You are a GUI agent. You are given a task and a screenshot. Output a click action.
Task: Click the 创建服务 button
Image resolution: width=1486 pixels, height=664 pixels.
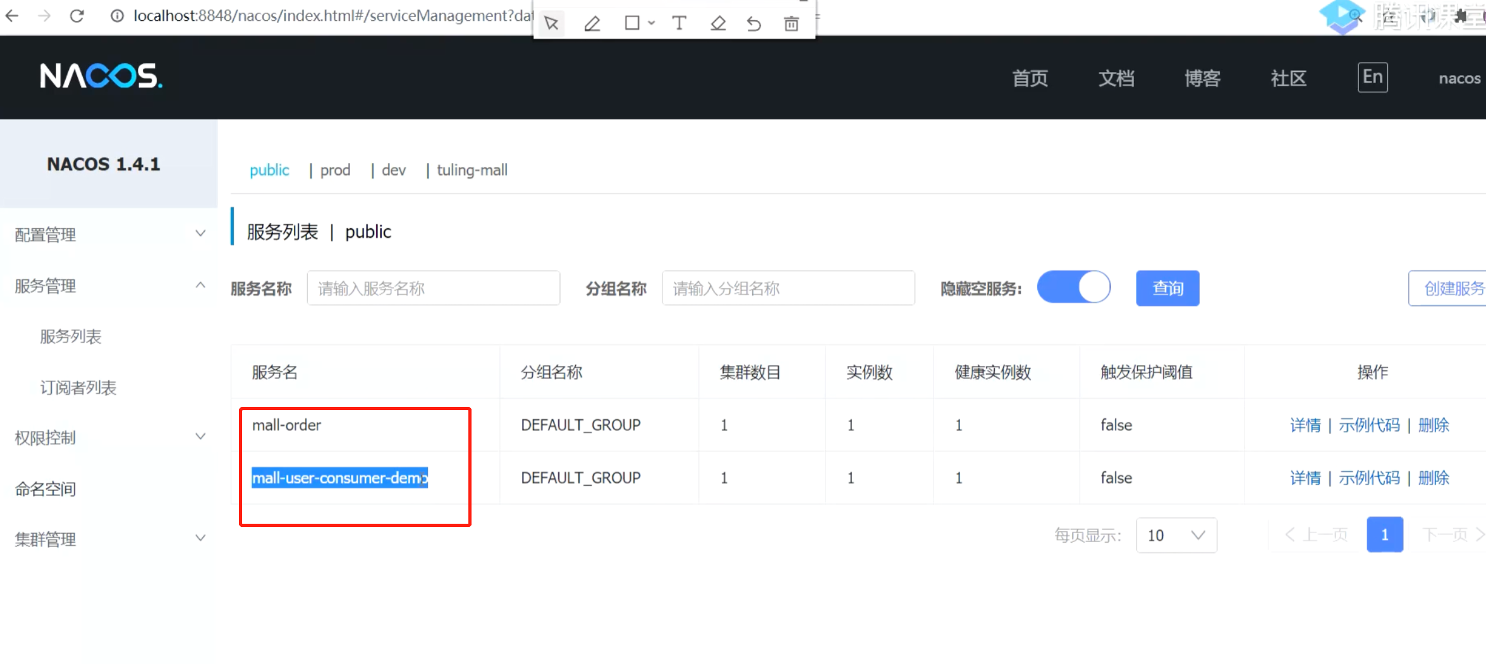[x=1449, y=288]
